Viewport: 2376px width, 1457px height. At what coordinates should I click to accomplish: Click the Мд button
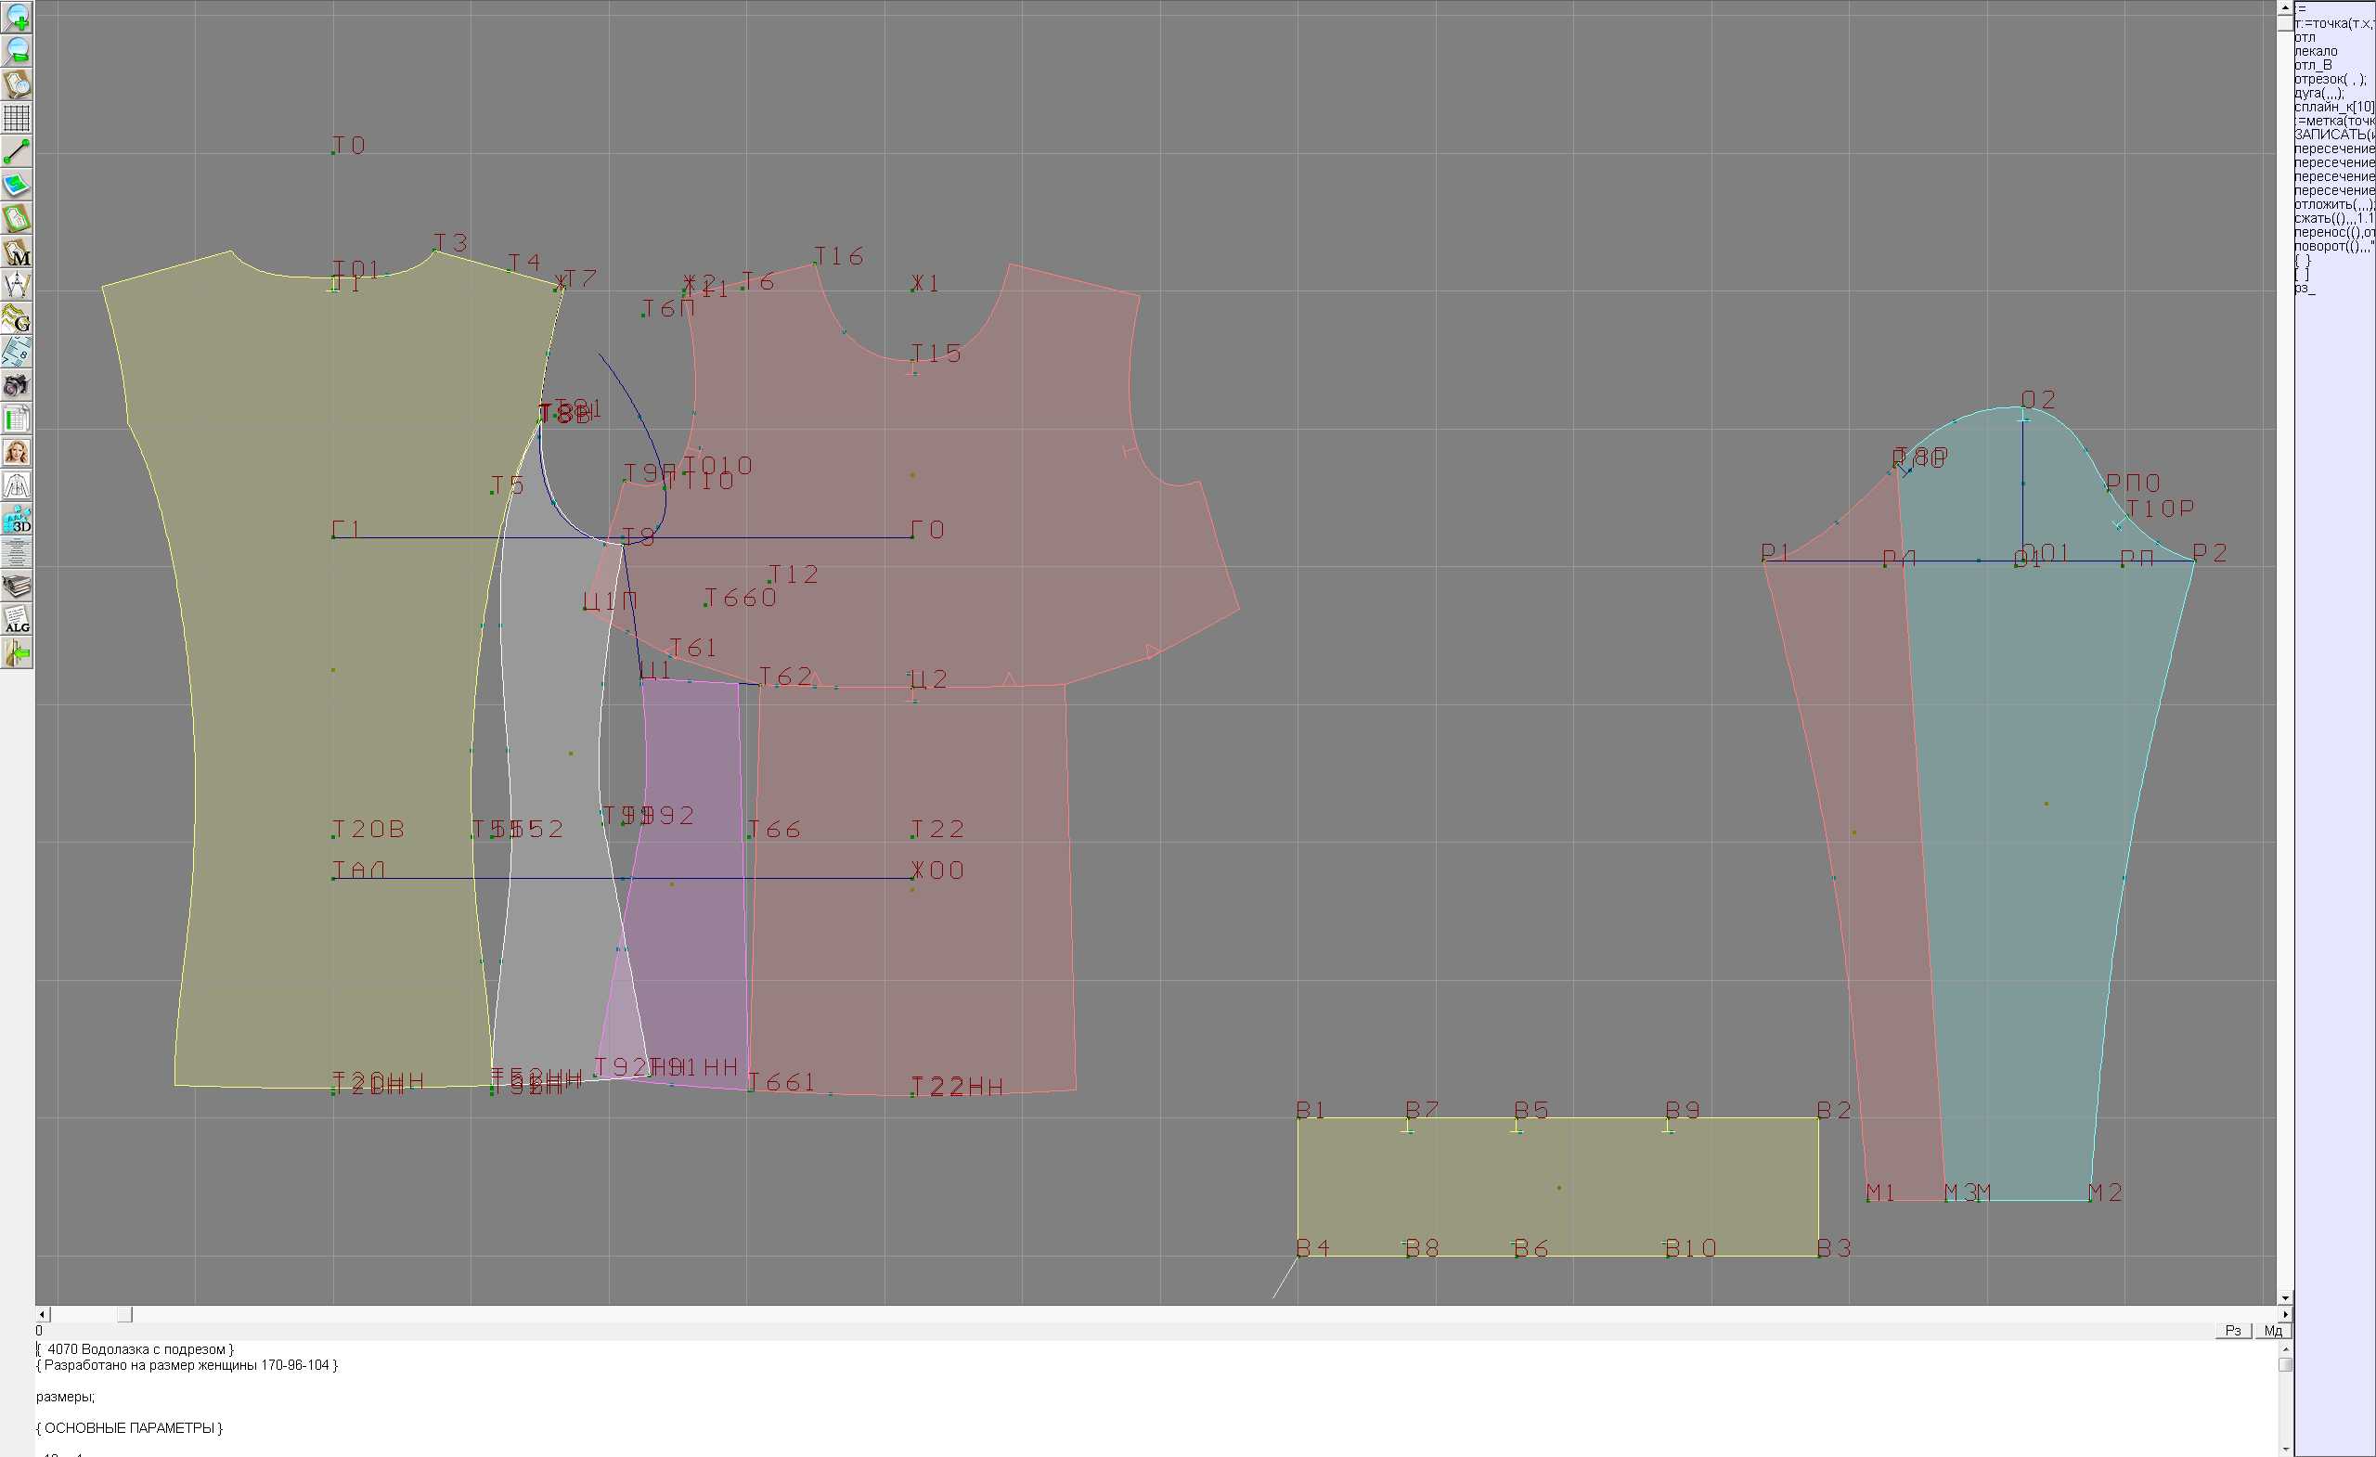point(2273,1331)
